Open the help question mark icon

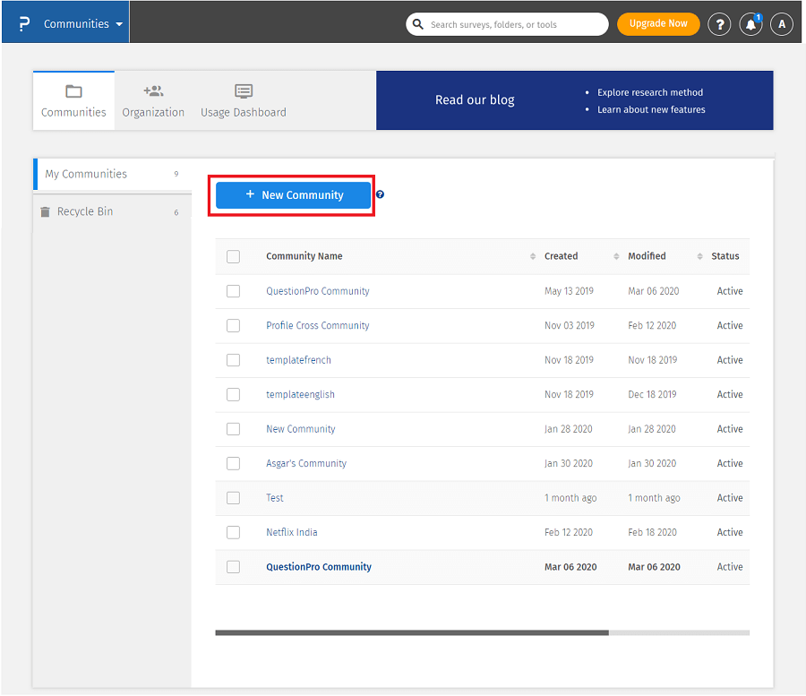pyautogui.click(x=719, y=24)
